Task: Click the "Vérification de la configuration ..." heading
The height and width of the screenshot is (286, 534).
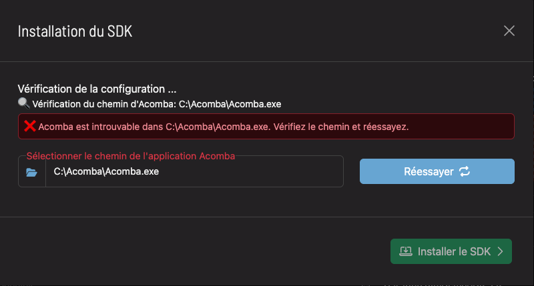Action: (97, 88)
